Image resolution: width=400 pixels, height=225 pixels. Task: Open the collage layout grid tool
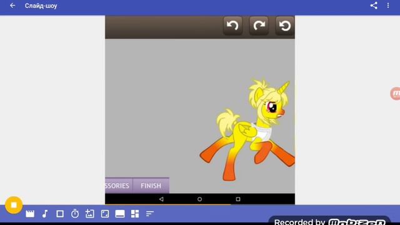[135, 214]
